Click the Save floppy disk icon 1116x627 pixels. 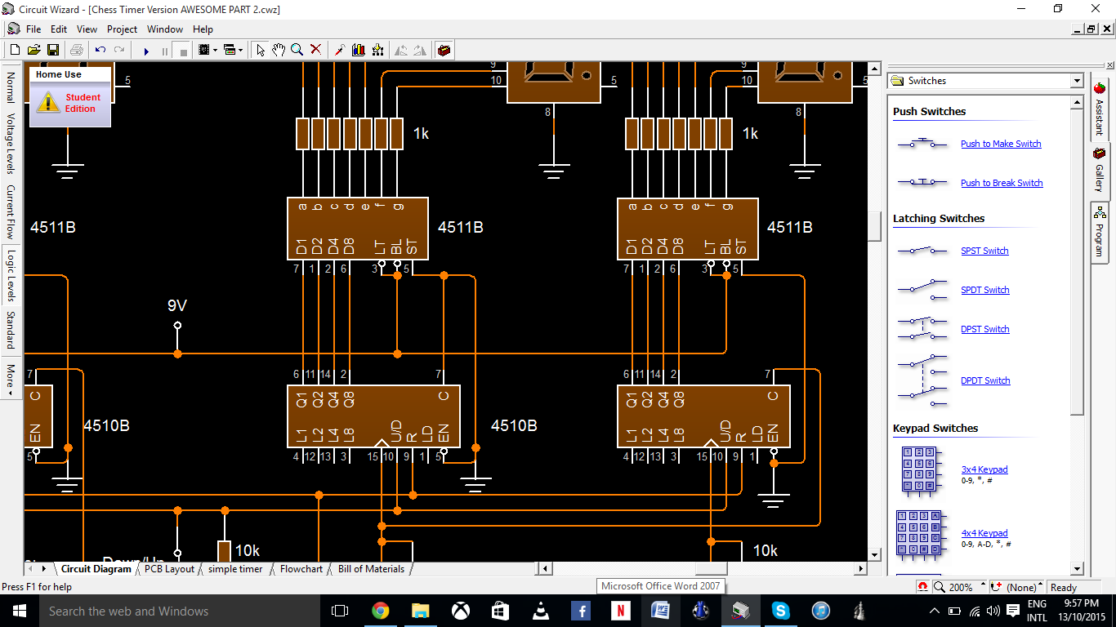(52, 50)
